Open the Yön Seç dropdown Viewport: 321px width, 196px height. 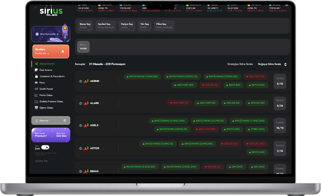point(144,26)
